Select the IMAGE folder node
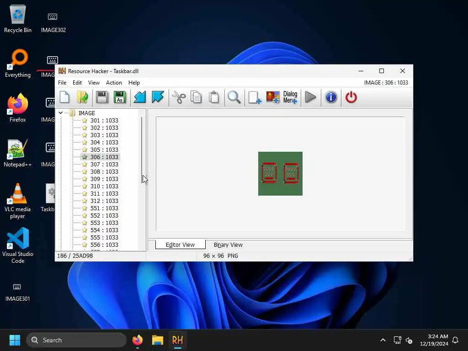The height and width of the screenshot is (351, 468). coord(86,113)
